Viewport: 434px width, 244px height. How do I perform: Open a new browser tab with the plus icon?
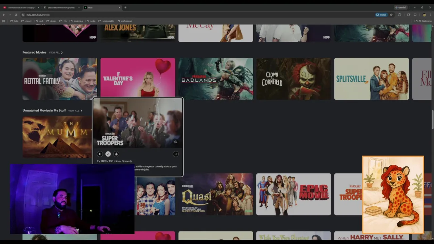pos(125,7)
